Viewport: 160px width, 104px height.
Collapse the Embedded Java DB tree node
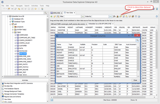pyautogui.click(x=8, y=16)
